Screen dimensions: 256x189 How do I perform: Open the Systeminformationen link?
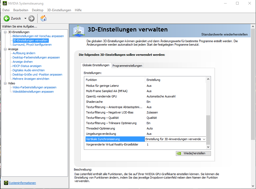click(22, 183)
